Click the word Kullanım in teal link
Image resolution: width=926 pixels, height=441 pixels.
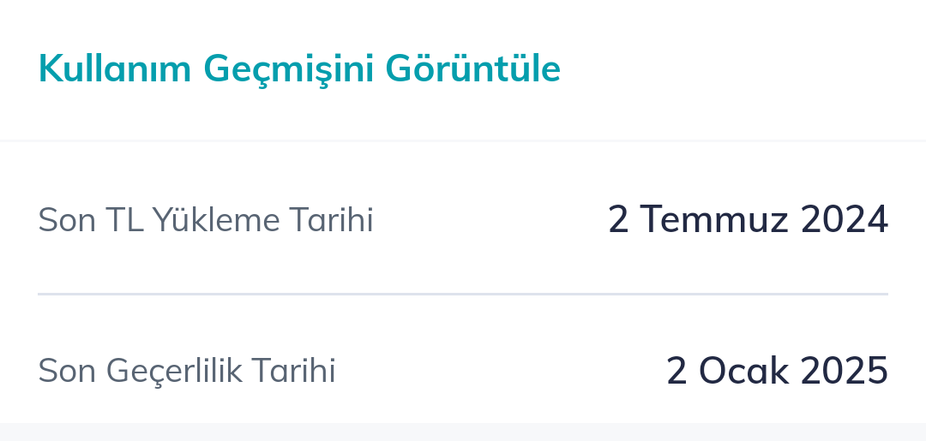(x=115, y=68)
